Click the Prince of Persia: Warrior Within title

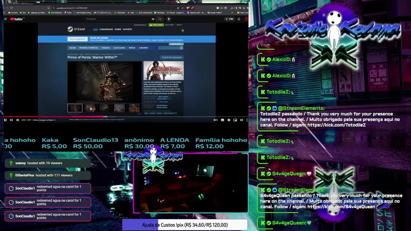click(92, 57)
